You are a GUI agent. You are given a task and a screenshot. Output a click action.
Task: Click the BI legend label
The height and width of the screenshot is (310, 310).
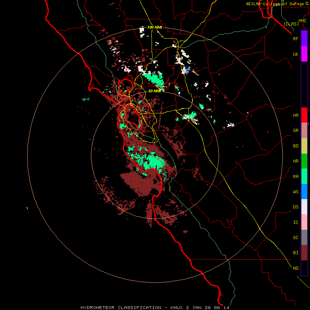pyautogui.click(x=296, y=253)
